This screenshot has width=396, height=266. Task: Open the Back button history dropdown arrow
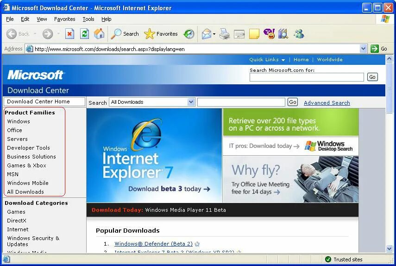pyautogui.click(x=35, y=33)
